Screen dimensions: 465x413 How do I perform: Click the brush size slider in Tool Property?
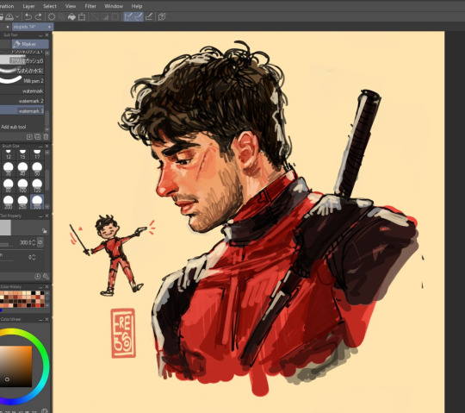(7, 245)
